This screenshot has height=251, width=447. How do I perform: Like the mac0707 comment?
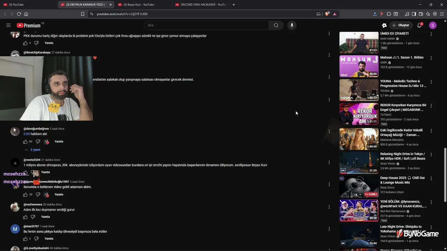(25, 239)
